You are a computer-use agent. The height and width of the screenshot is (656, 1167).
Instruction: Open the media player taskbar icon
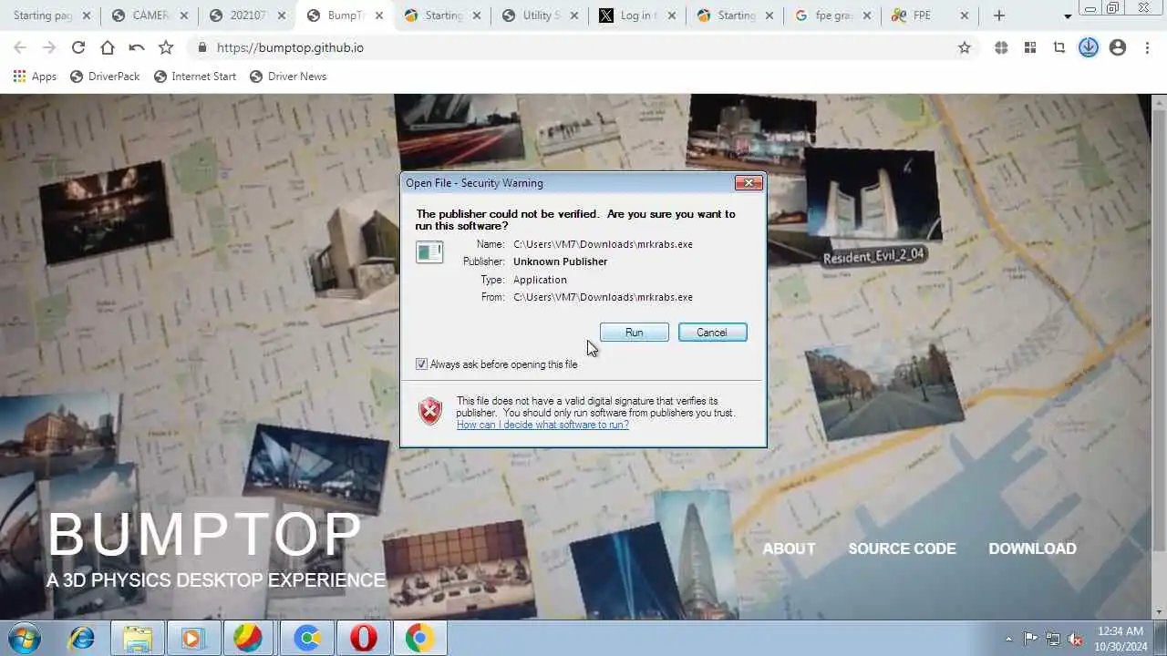coord(192,639)
